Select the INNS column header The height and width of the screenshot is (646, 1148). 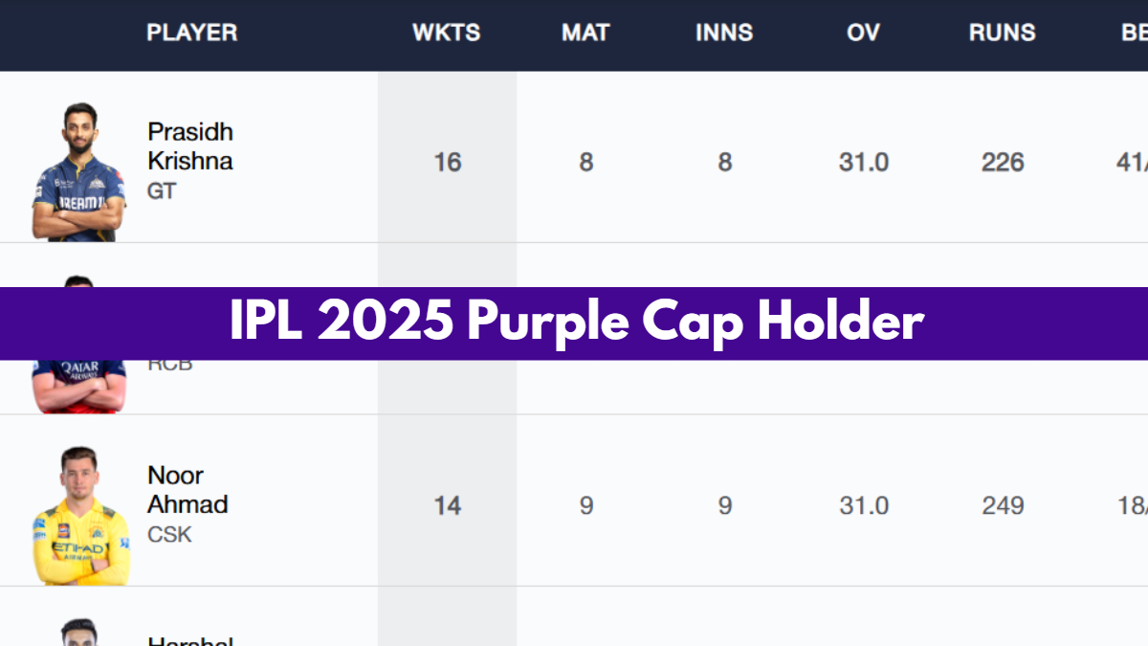[724, 33]
